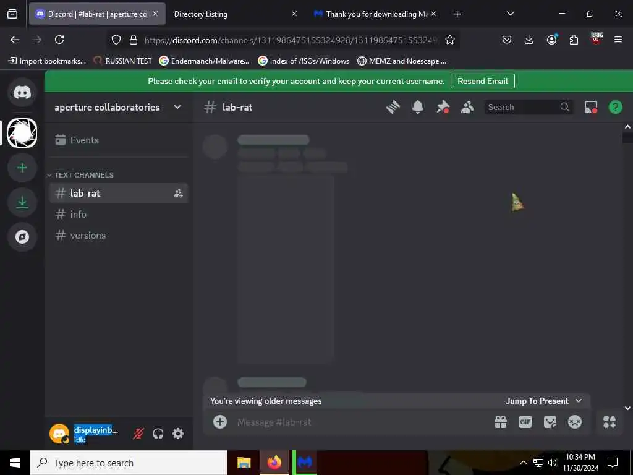Screen dimensions: 633x475
Task: Expand the list all tabs dropdown
Action: click(x=510, y=14)
